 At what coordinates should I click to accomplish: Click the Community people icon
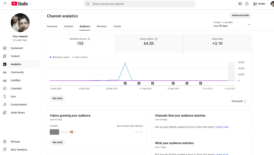pyautogui.click(x=5, y=72)
